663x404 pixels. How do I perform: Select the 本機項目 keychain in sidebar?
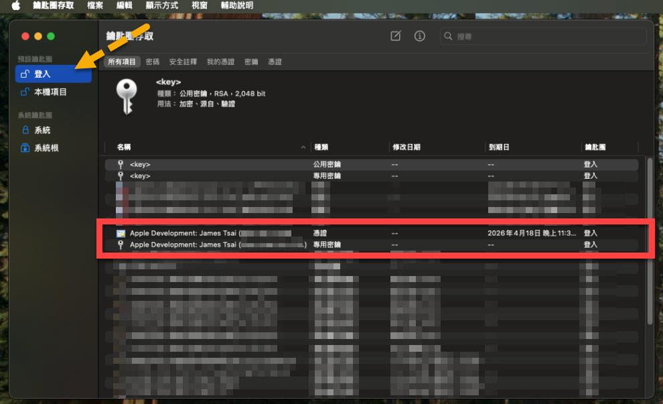coord(50,92)
